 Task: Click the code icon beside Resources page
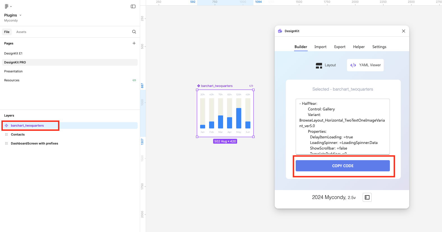tap(134, 80)
